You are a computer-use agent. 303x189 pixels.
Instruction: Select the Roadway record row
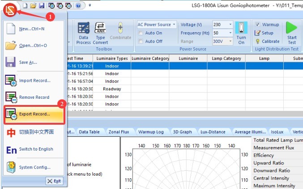[x=185, y=89]
